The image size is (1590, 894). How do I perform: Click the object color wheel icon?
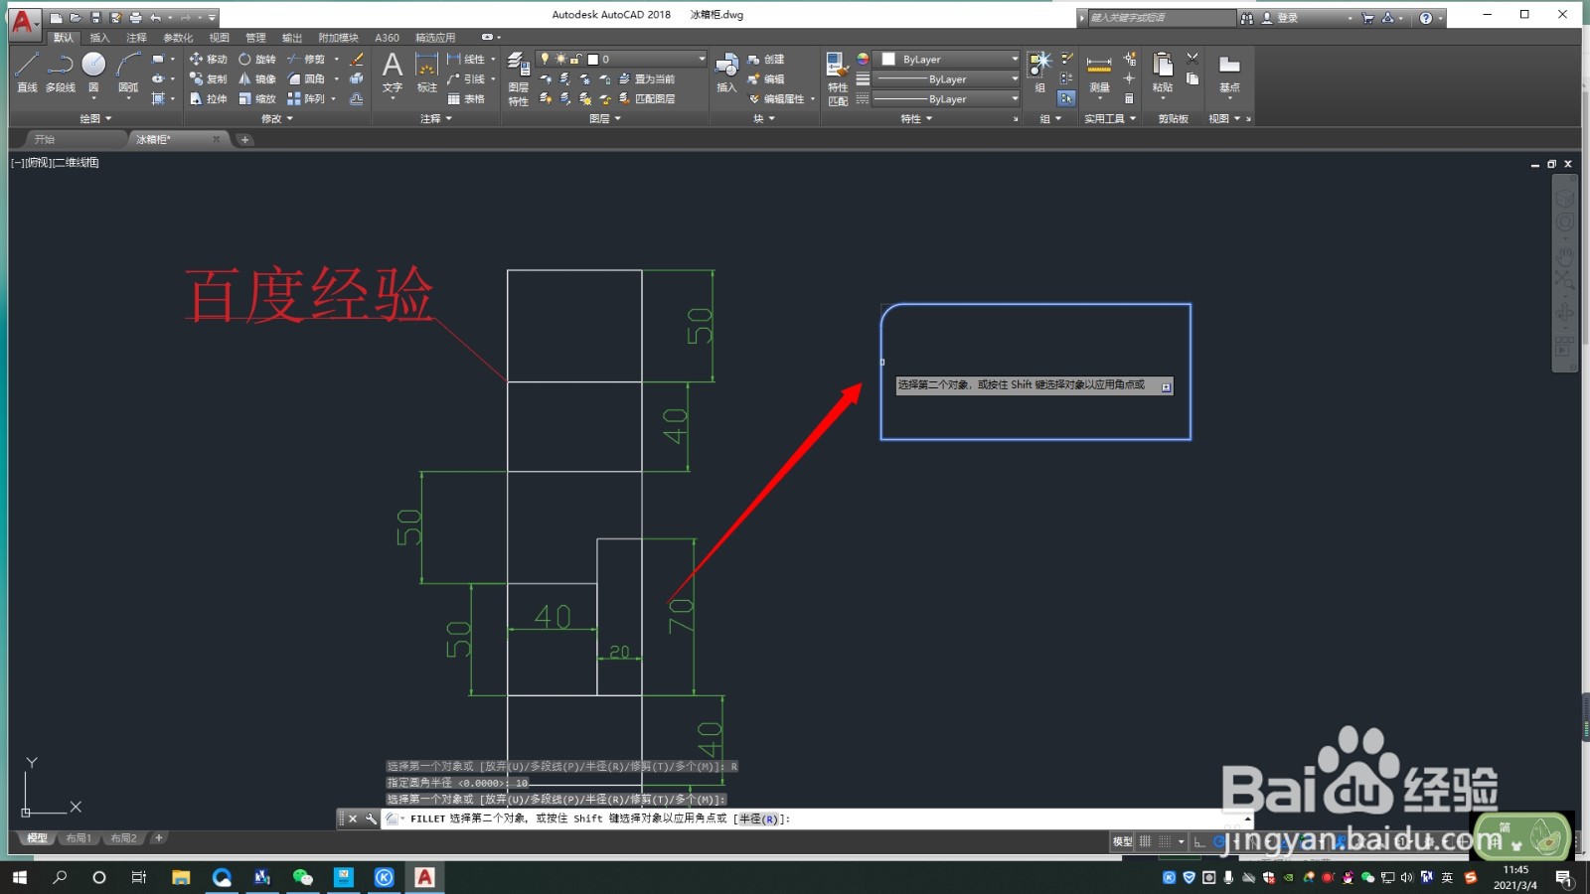(863, 60)
